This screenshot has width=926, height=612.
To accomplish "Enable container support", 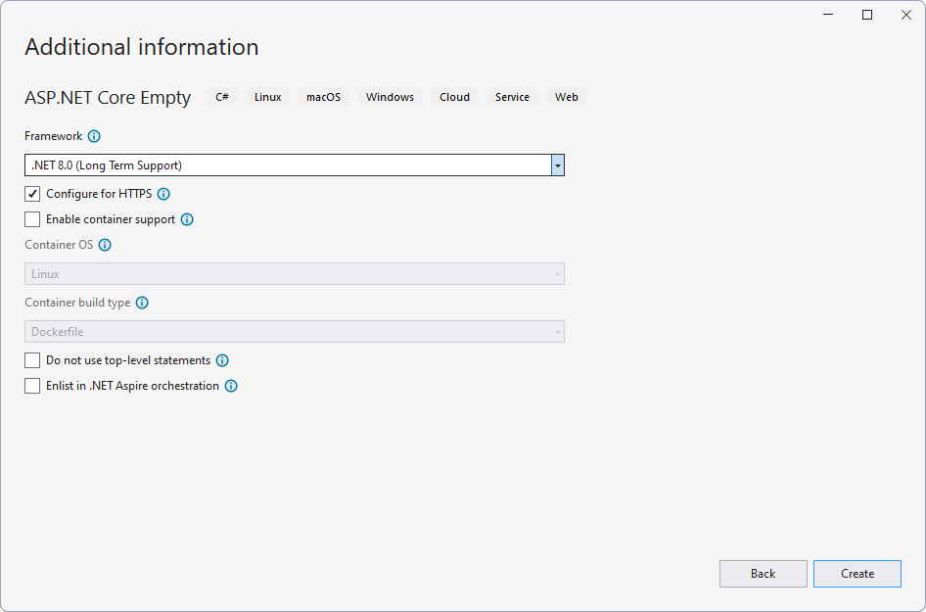I will pos(32,219).
